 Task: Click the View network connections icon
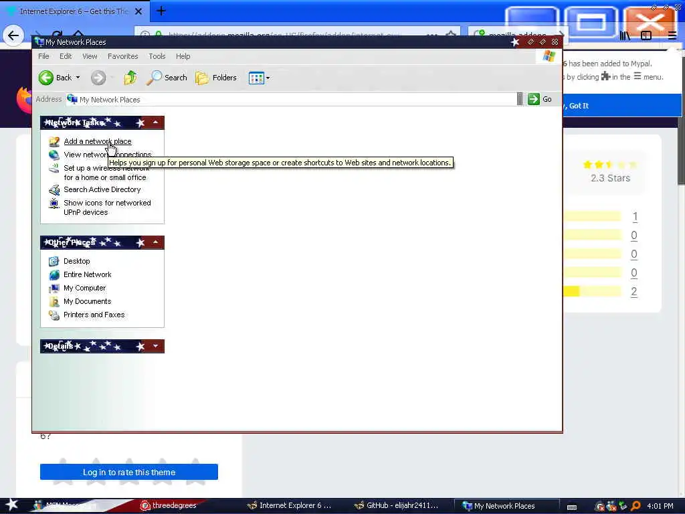coord(54,155)
